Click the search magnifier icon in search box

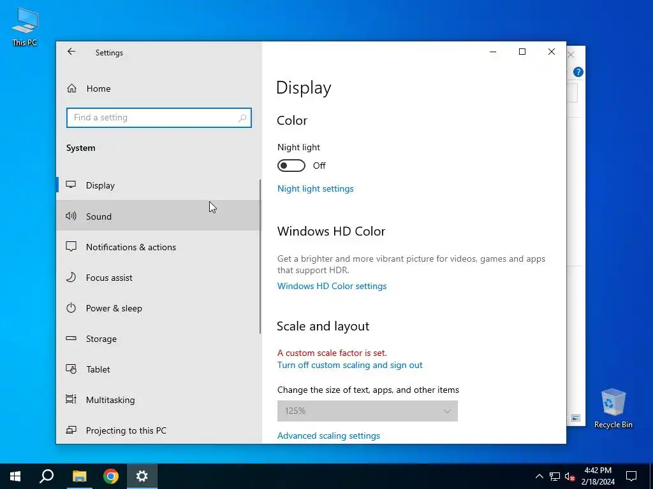(x=242, y=118)
